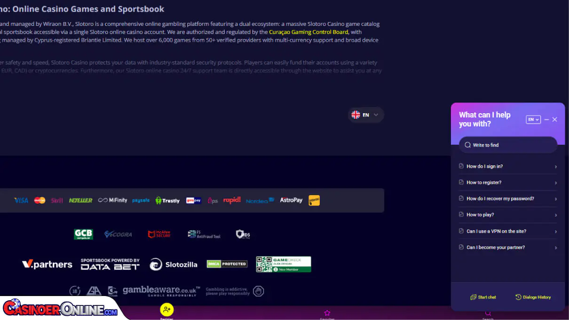Click 'Gambling is addictive, please play responsibly' text

coord(228,291)
